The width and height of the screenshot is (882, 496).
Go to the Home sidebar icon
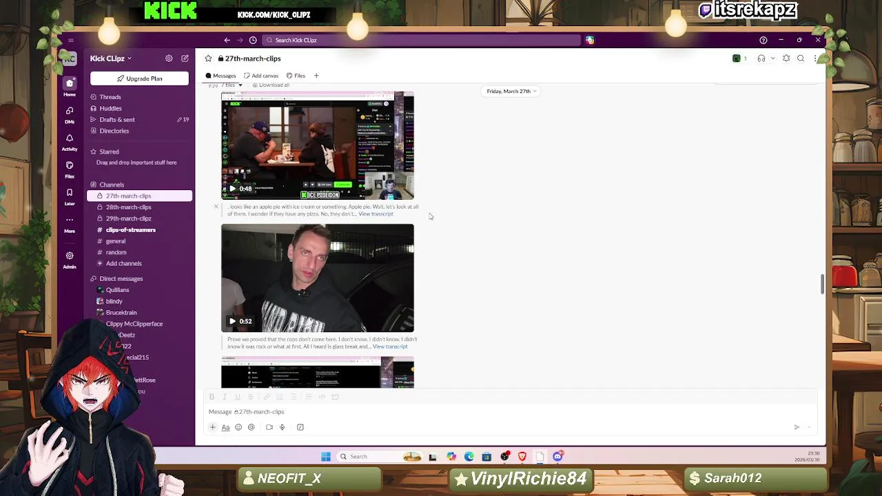pyautogui.click(x=70, y=87)
